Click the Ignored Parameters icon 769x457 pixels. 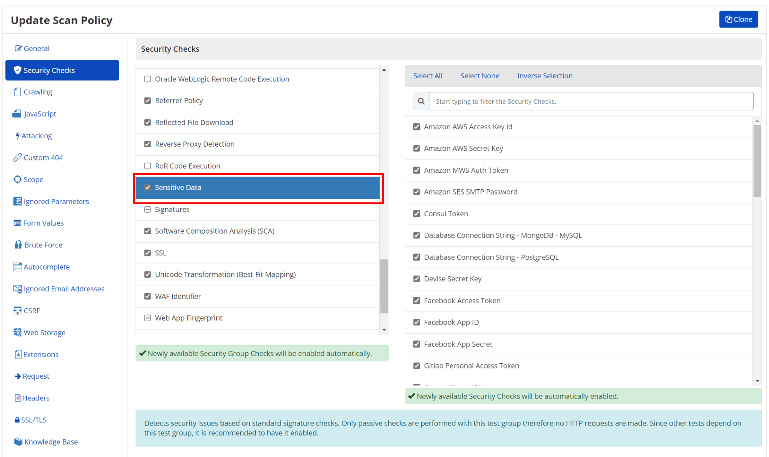click(17, 201)
